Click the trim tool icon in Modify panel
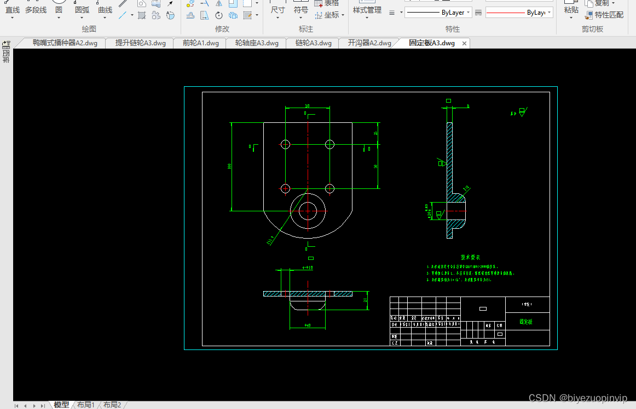636x409 pixels. click(205, 4)
